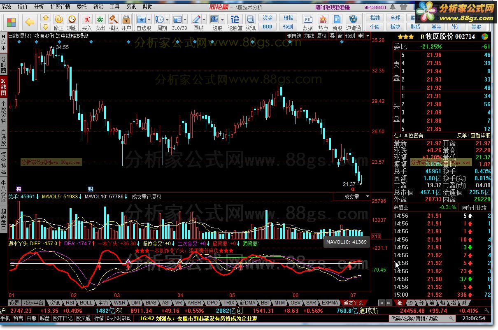
Task: Click the 数据 PE icon
Action: (307, 20)
